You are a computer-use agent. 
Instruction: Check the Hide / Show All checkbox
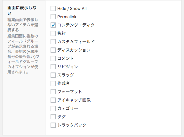click(x=53, y=8)
